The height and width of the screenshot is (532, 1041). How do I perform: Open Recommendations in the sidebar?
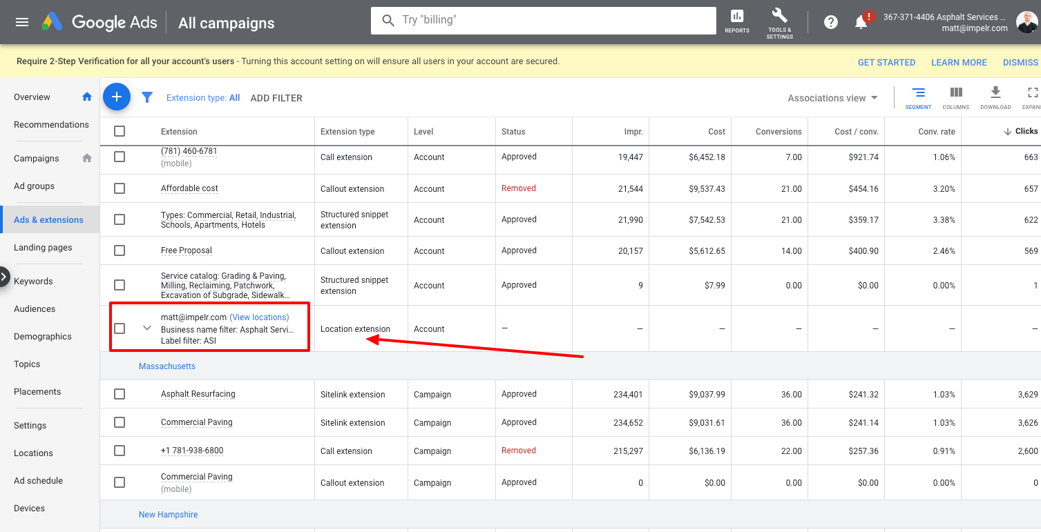click(x=51, y=125)
